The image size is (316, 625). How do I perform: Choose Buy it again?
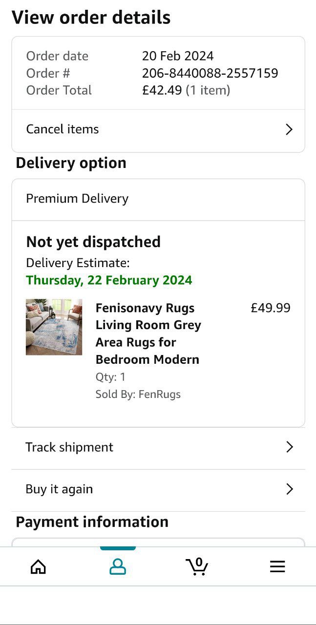point(158,490)
